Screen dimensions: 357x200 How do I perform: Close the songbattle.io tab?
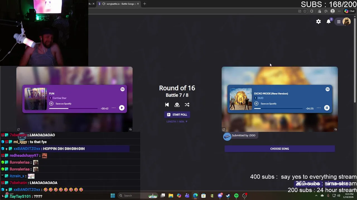pyautogui.click(x=138, y=4)
